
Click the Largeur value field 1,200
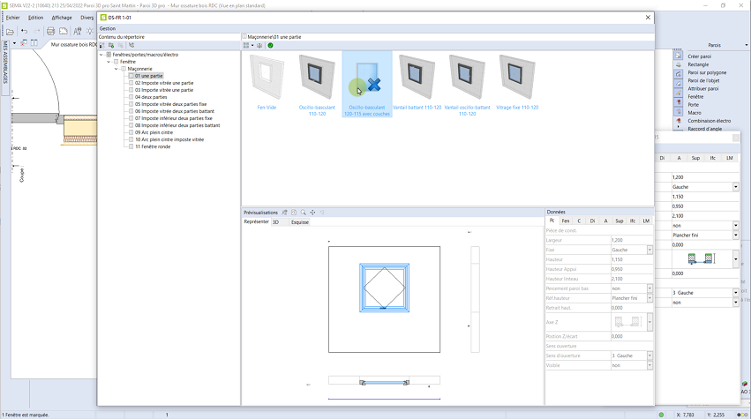tap(630, 240)
